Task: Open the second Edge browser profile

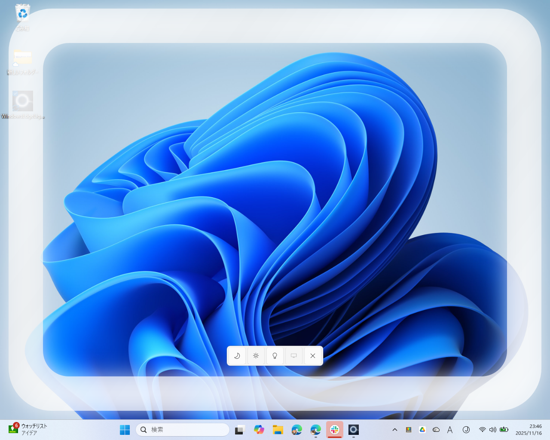Action: pyautogui.click(x=316, y=429)
